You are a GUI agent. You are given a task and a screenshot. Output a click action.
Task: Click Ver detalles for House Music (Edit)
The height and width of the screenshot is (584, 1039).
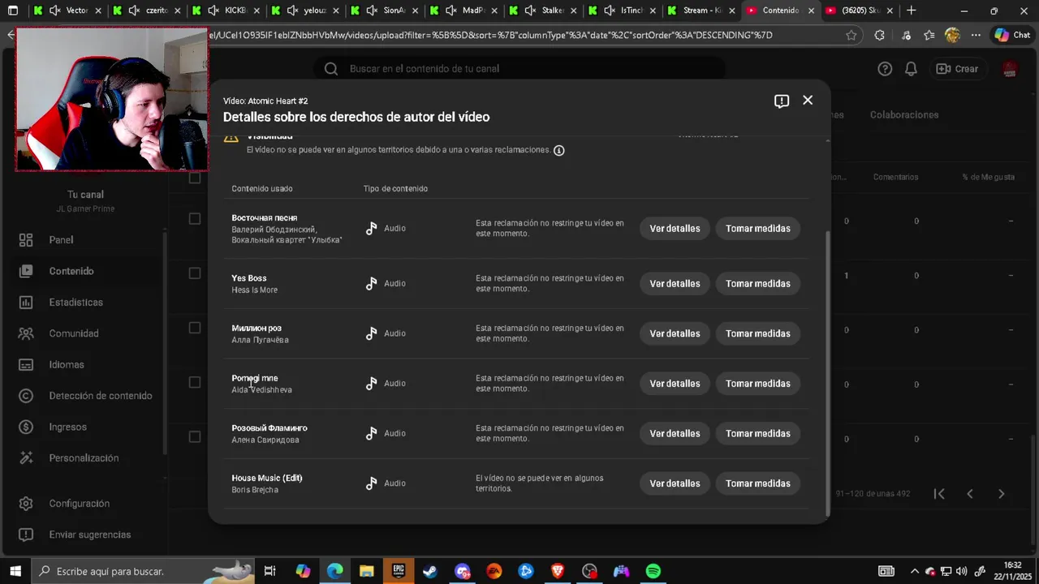click(x=675, y=483)
